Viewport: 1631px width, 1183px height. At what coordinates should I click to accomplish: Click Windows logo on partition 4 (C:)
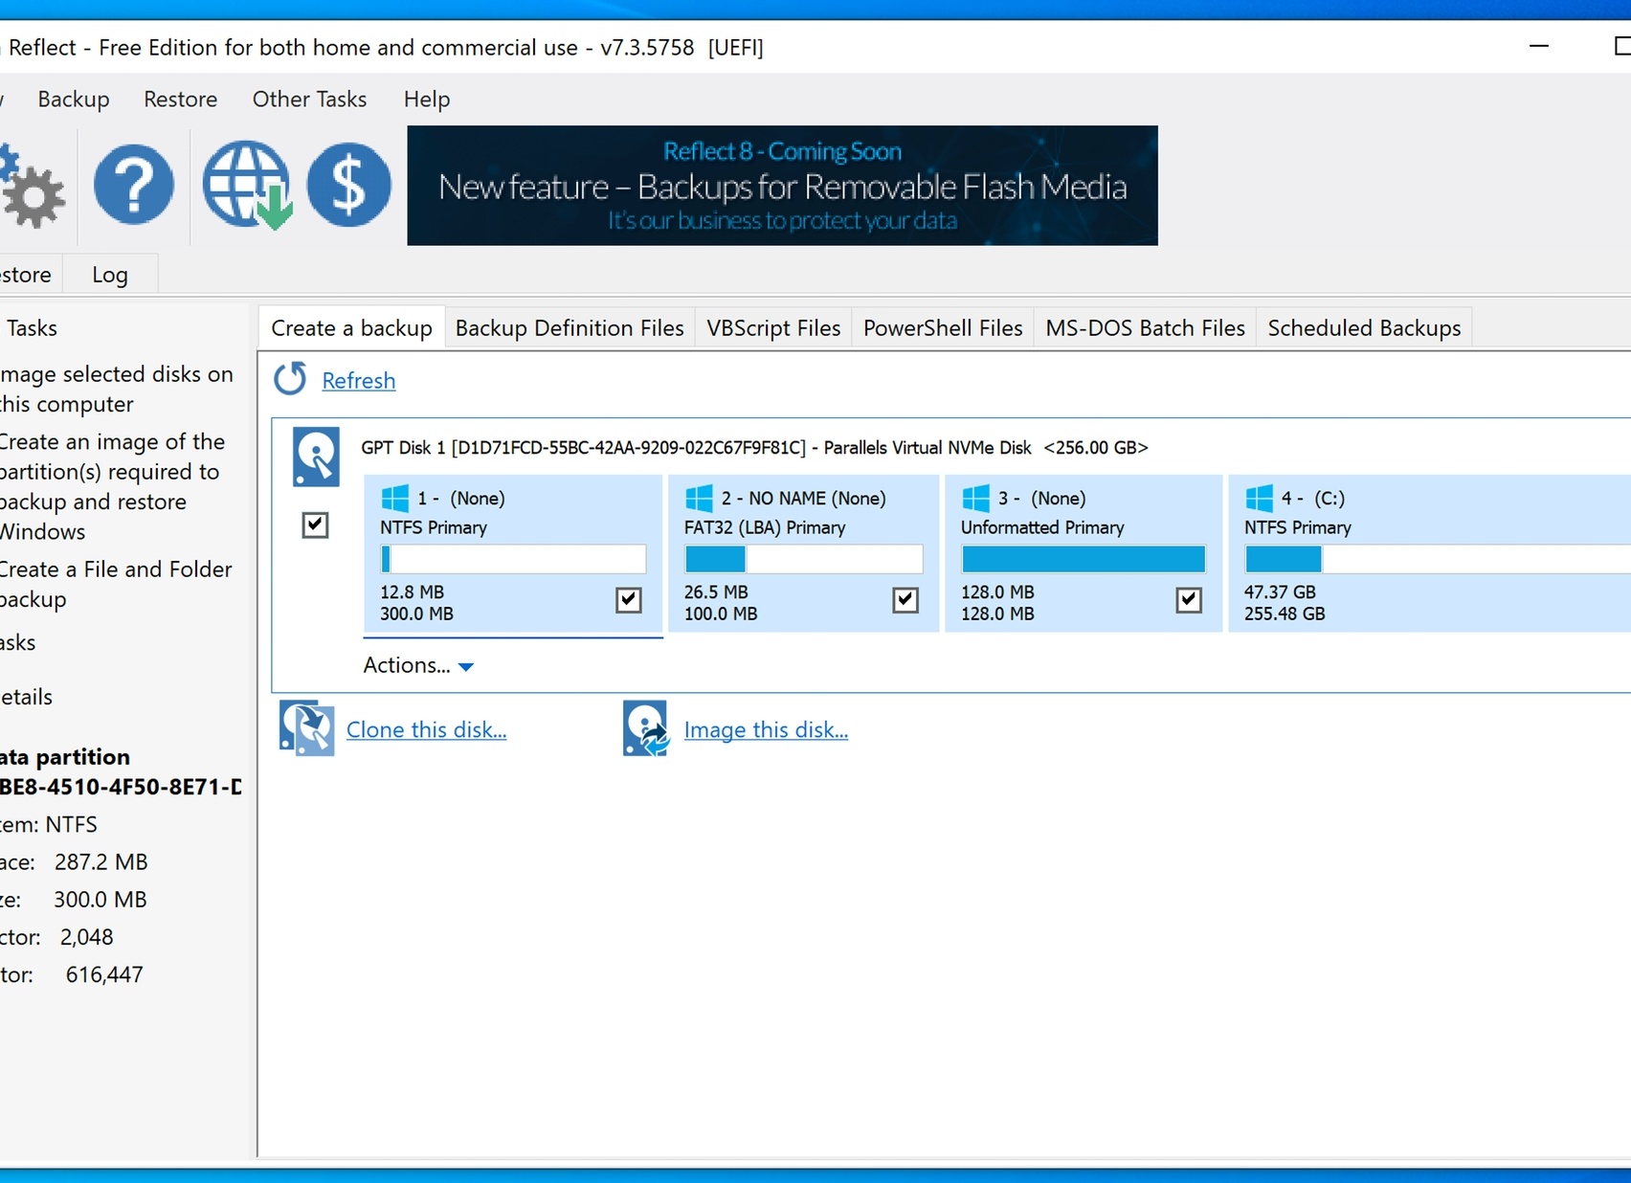[x=1259, y=498]
